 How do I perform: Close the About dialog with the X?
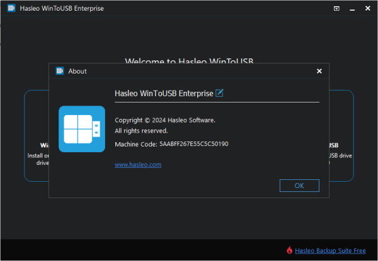pos(319,71)
